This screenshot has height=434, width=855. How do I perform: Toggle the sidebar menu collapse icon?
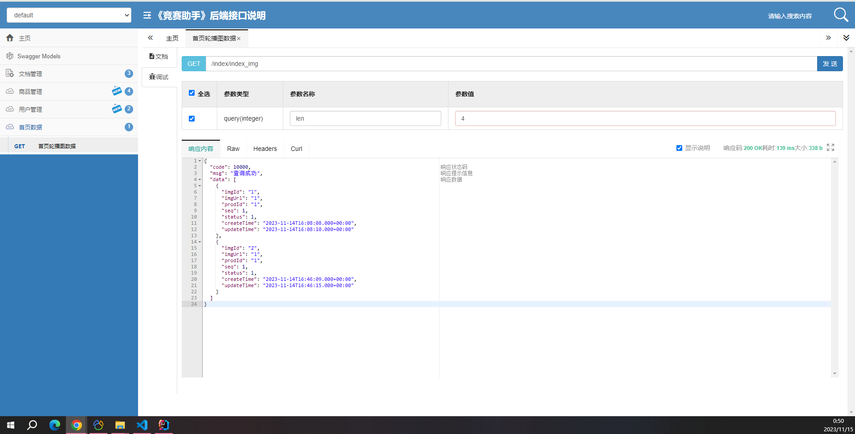pyautogui.click(x=147, y=16)
